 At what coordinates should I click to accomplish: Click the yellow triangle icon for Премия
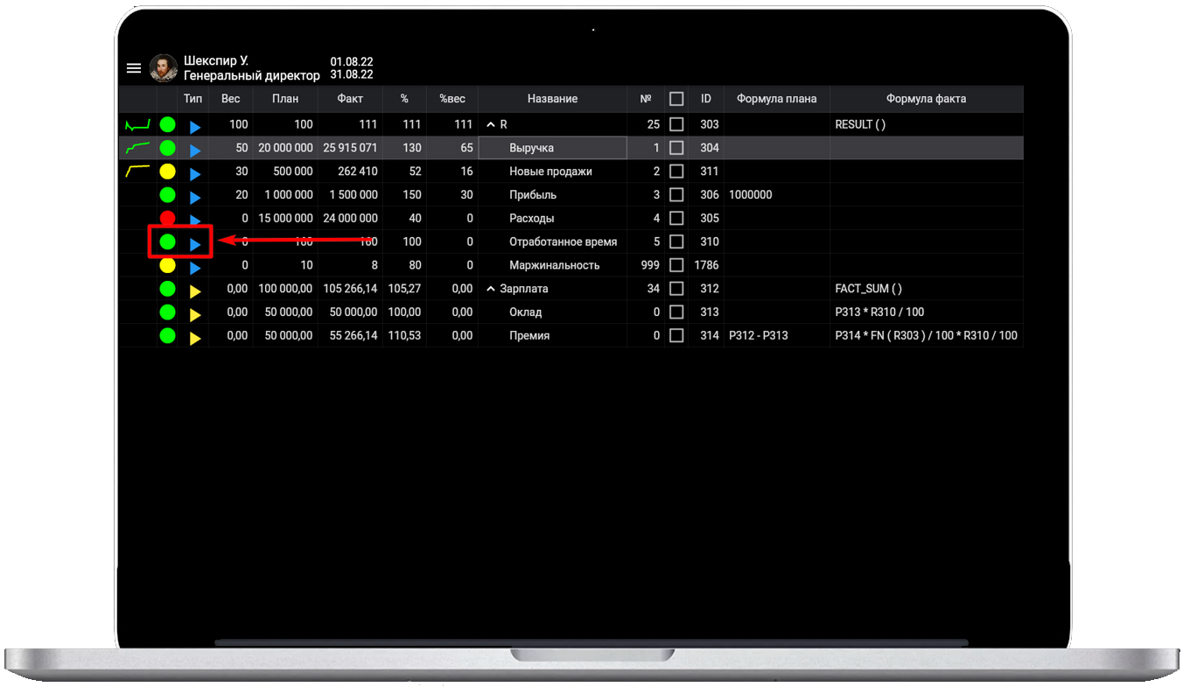click(195, 338)
